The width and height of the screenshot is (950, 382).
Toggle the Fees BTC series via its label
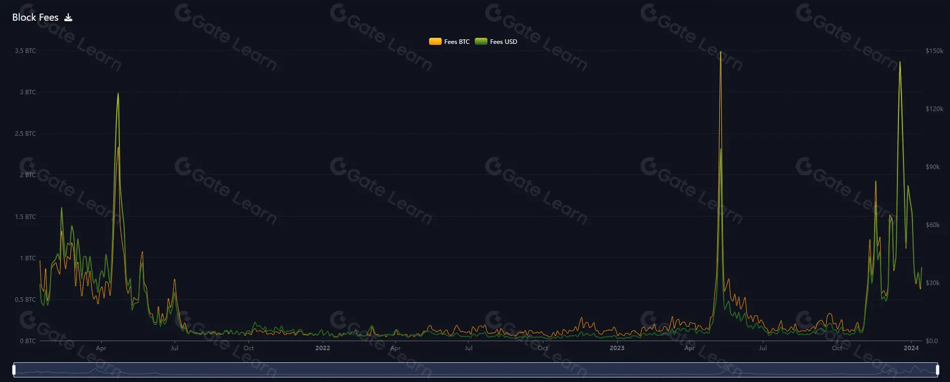click(x=457, y=42)
